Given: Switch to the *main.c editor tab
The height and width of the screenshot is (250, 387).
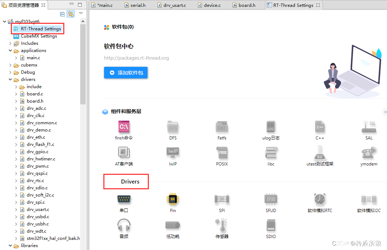Looking at the screenshot, I should tap(102, 5).
